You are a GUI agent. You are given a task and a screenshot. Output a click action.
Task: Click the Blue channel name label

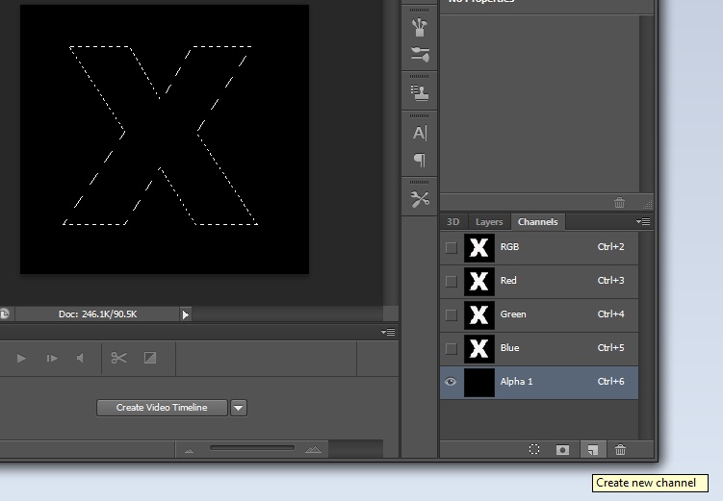pos(509,348)
